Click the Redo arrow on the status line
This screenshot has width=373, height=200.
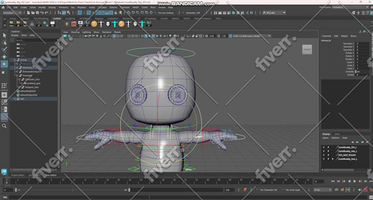pos(47,13)
